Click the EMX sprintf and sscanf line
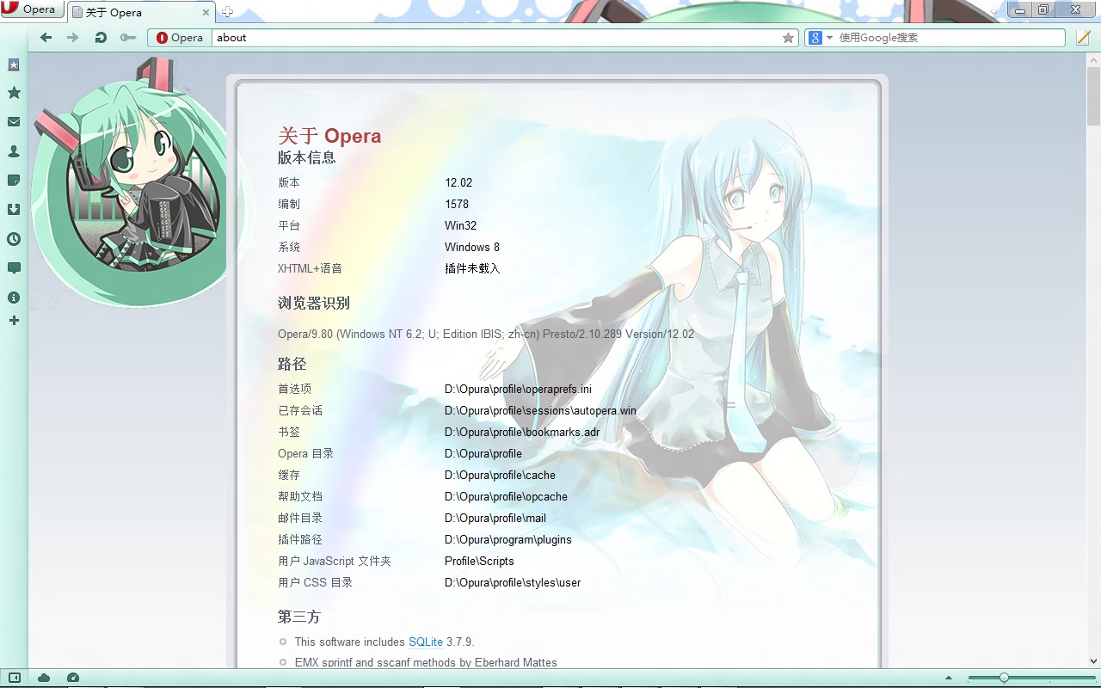Screen dimensions: 1101x688 coord(426,662)
